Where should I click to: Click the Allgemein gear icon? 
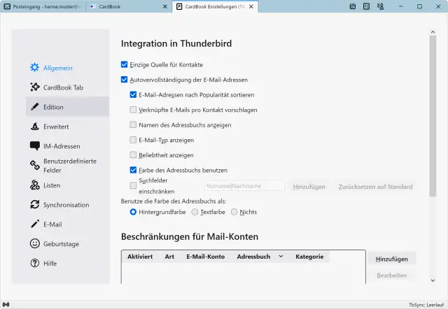point(34,68)
